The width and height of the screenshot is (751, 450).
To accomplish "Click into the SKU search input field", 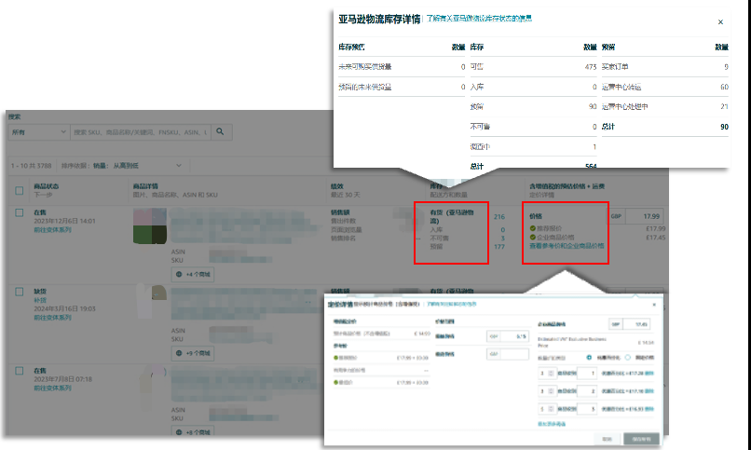I will [x=140, y=132].
